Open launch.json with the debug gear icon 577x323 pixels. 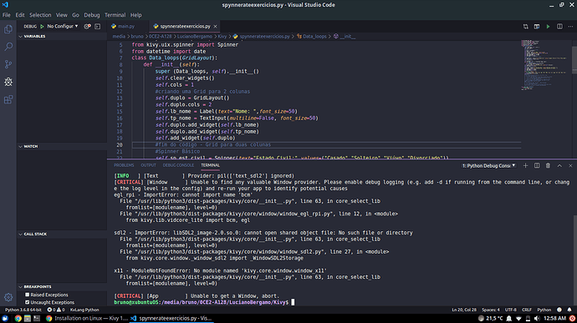(x=87, y=27)
